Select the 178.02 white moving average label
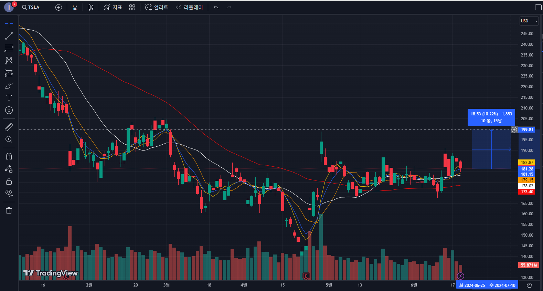Viewport: 543px width, 291px height. 527,186
